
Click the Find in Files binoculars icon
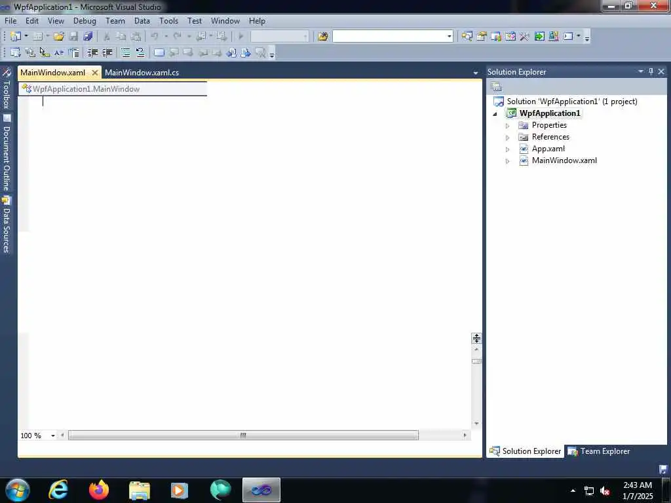coord(323,37)
